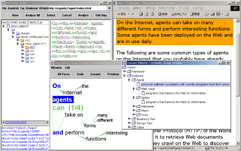Screen dimensions: 241x151
Task: Click the IE Back arrow icon
Action: tap(118, 14)
